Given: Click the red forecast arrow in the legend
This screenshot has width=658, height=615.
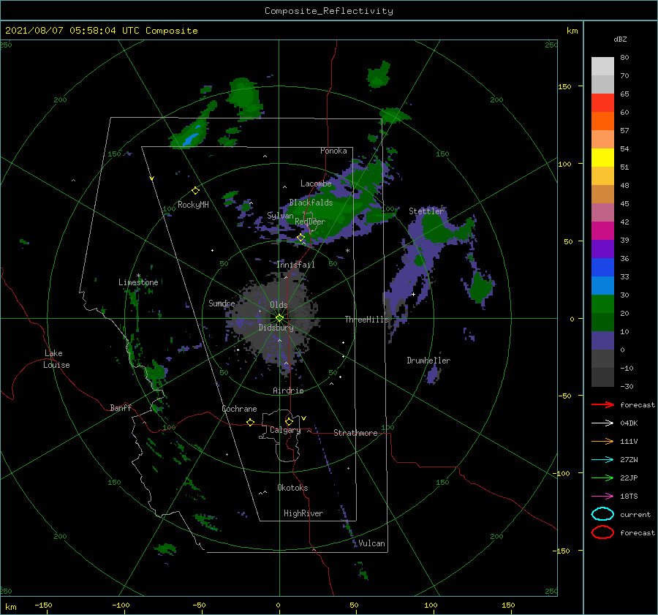Looking at the screenshot, I should pyautogui.click(x=602, y=404).
